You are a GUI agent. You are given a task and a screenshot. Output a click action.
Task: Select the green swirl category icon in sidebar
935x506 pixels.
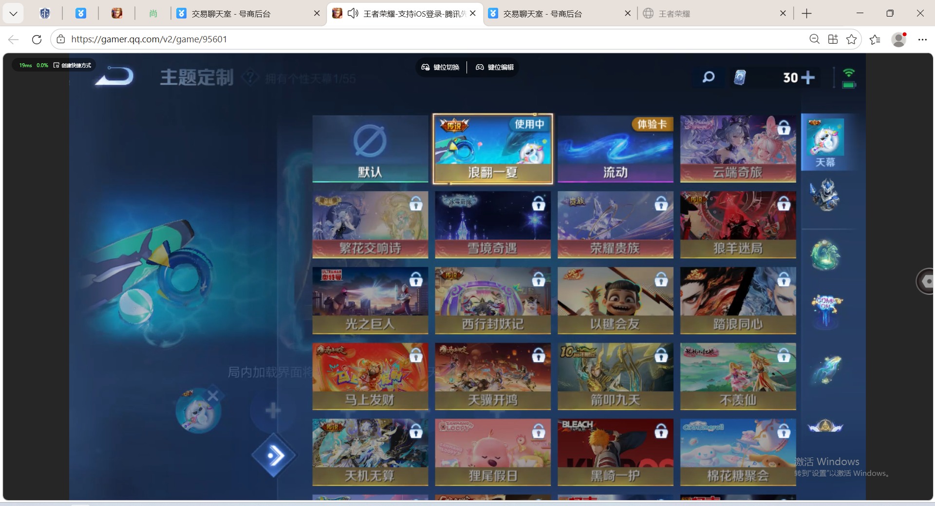[x=825, y=254]
